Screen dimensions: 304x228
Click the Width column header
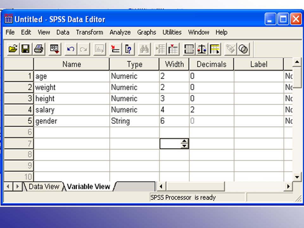pyautogui.click(x=174, y=64)
